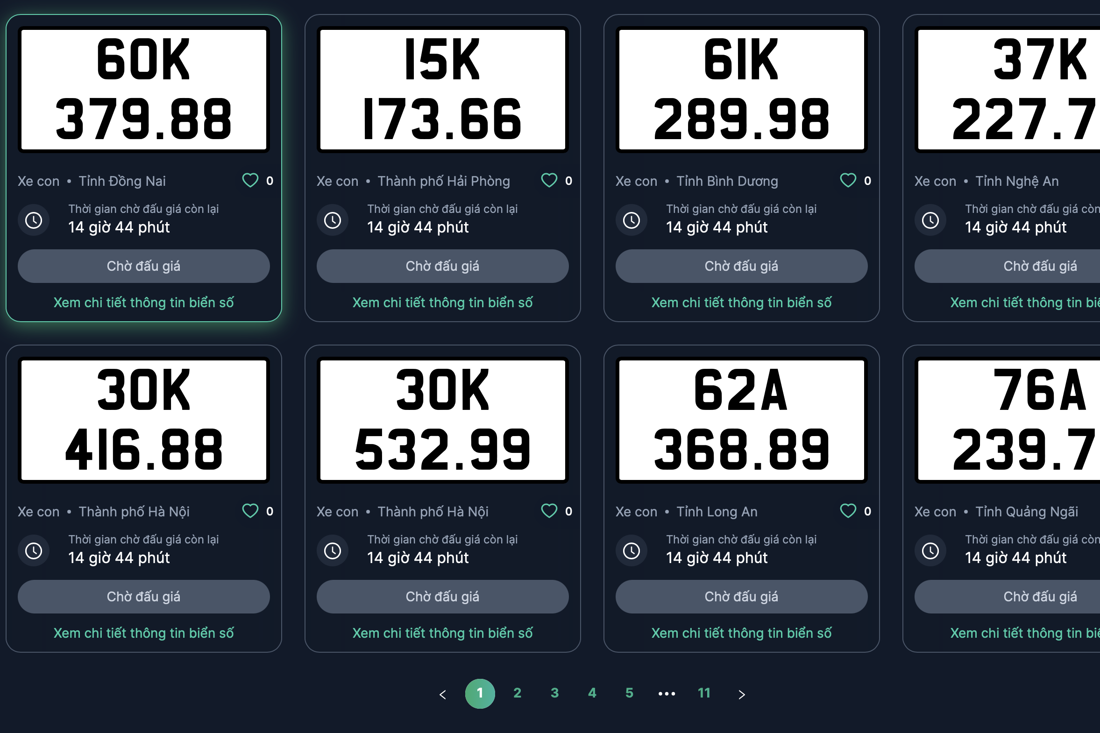Like the 61K 289.98 Bình Dương plate

tap(848, 180)
